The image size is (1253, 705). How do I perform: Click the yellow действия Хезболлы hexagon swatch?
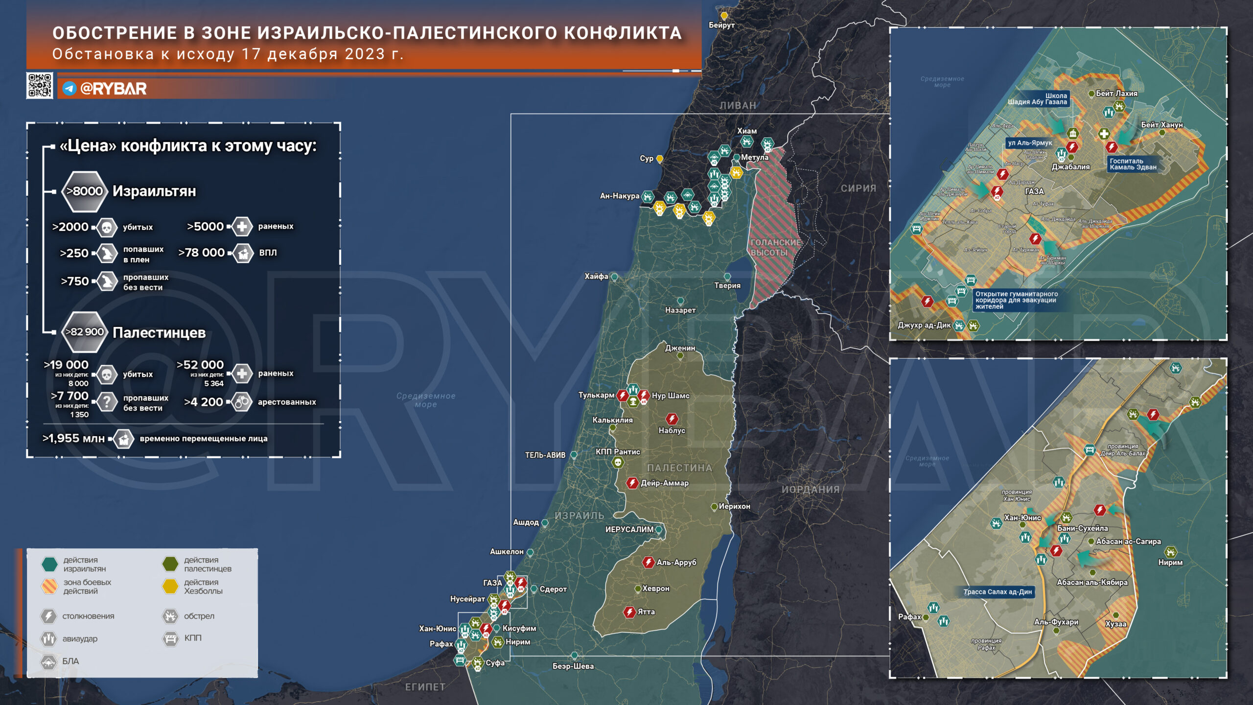tap(170, 586)
